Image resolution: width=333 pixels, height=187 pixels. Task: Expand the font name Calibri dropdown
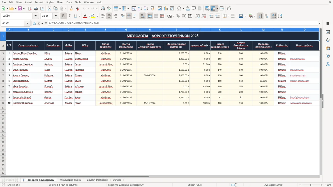[x=36, y=16]
